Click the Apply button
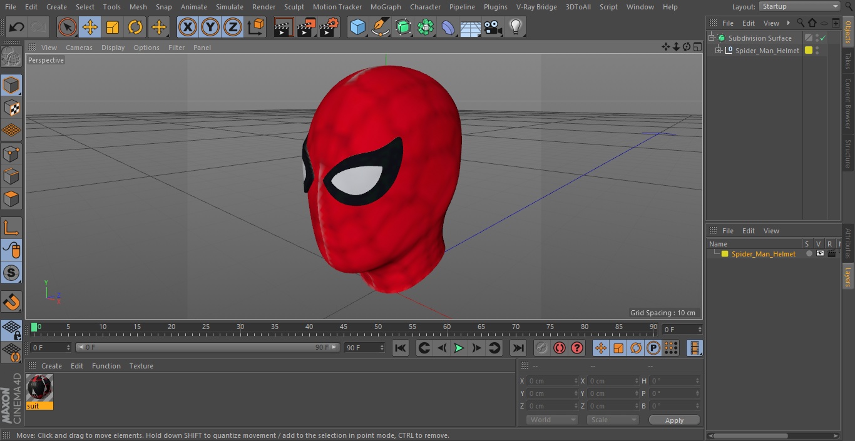This screenshot has height=441, width=855. [x=674, y=420]
